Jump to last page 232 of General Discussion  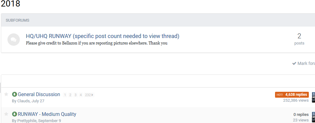click(89, 95)
